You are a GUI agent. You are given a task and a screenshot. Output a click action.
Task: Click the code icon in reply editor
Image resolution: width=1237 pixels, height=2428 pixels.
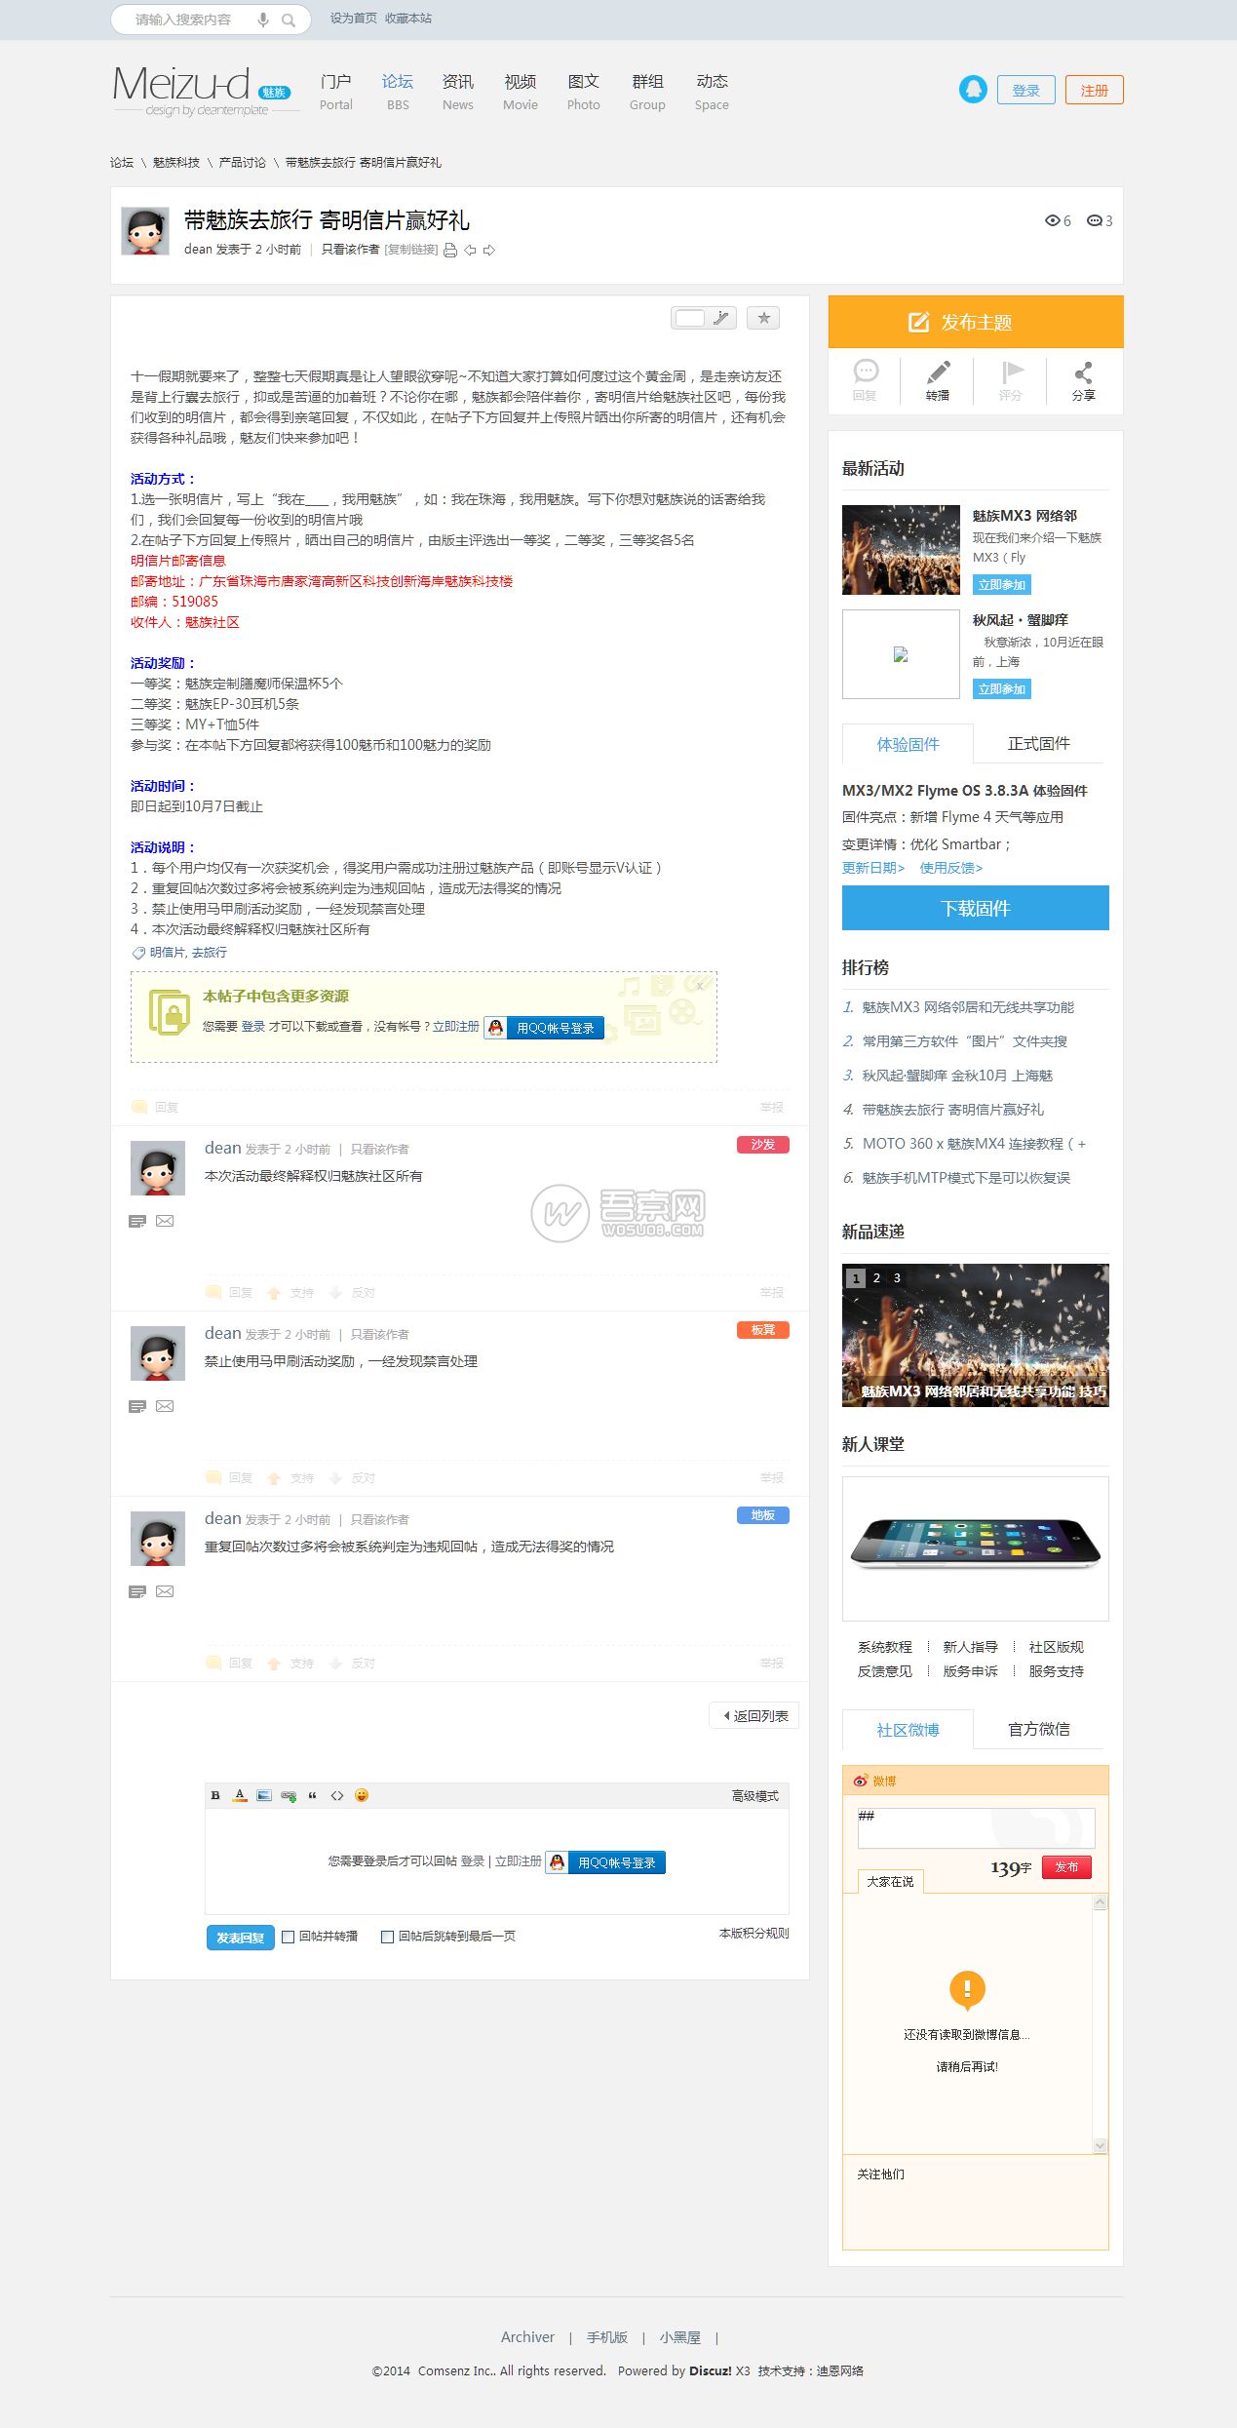coord(337,1795)
